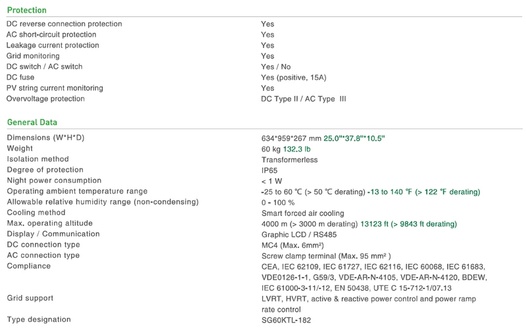Select the PV string current monitoring label
The image size is (526, 333).
click(55, 88)
